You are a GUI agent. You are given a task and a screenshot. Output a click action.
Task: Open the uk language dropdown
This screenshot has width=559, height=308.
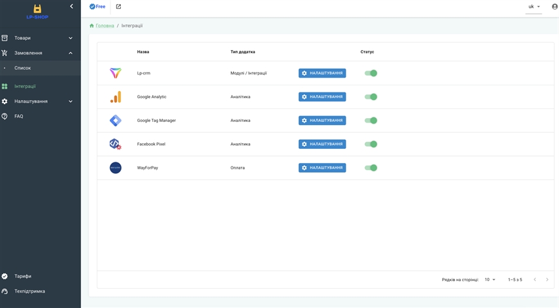pos(534,6)
